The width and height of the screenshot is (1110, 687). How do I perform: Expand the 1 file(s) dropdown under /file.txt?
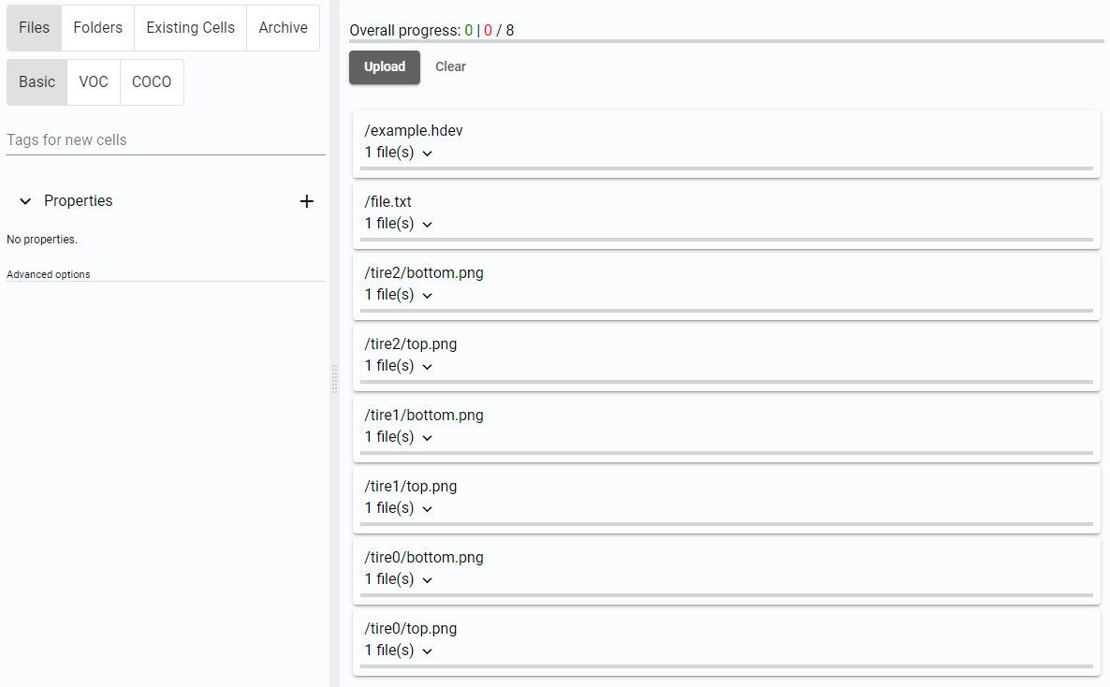click(427, 224)
